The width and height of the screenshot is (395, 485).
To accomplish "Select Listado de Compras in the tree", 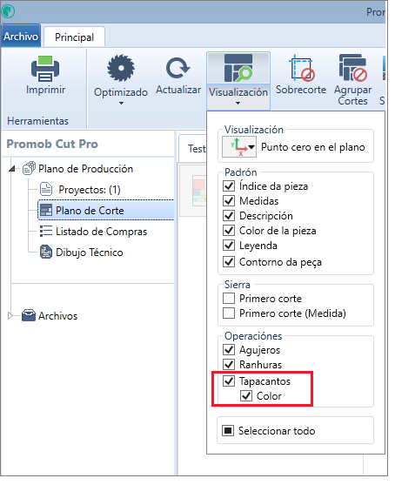I will tap(101, 232).
